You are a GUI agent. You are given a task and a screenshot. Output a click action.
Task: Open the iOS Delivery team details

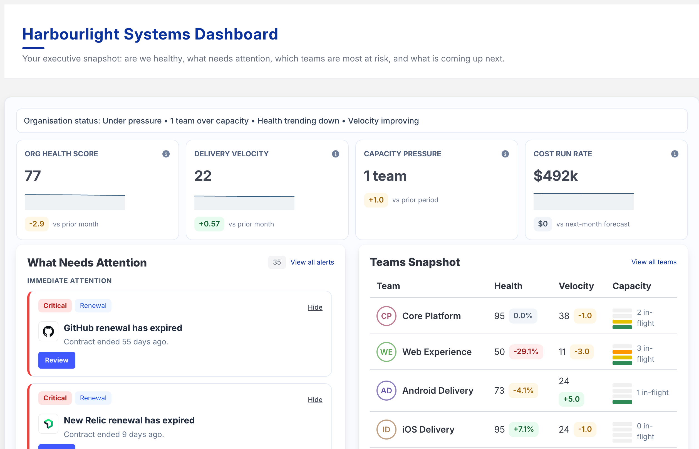(428, 429)
